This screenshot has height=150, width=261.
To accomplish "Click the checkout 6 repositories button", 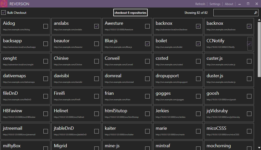I will pos(130,12).
